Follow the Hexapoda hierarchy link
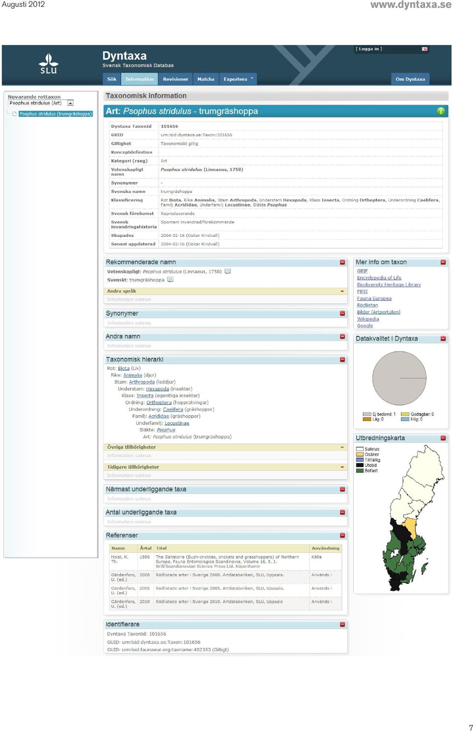The height and width of the screenshot is (731, 473). click(157, 389)
